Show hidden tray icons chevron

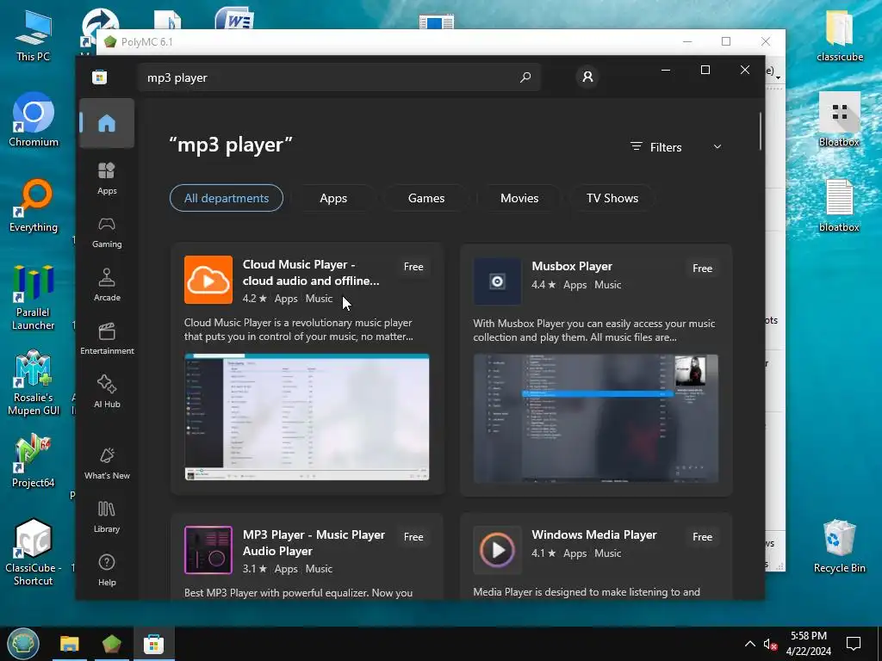click(750, 644)
